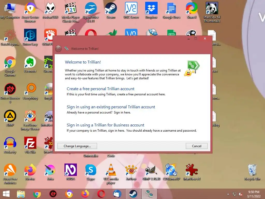Select the Firefox desktop icon
The height and width of the screenshot is (199, 265).
pos(30,172)
